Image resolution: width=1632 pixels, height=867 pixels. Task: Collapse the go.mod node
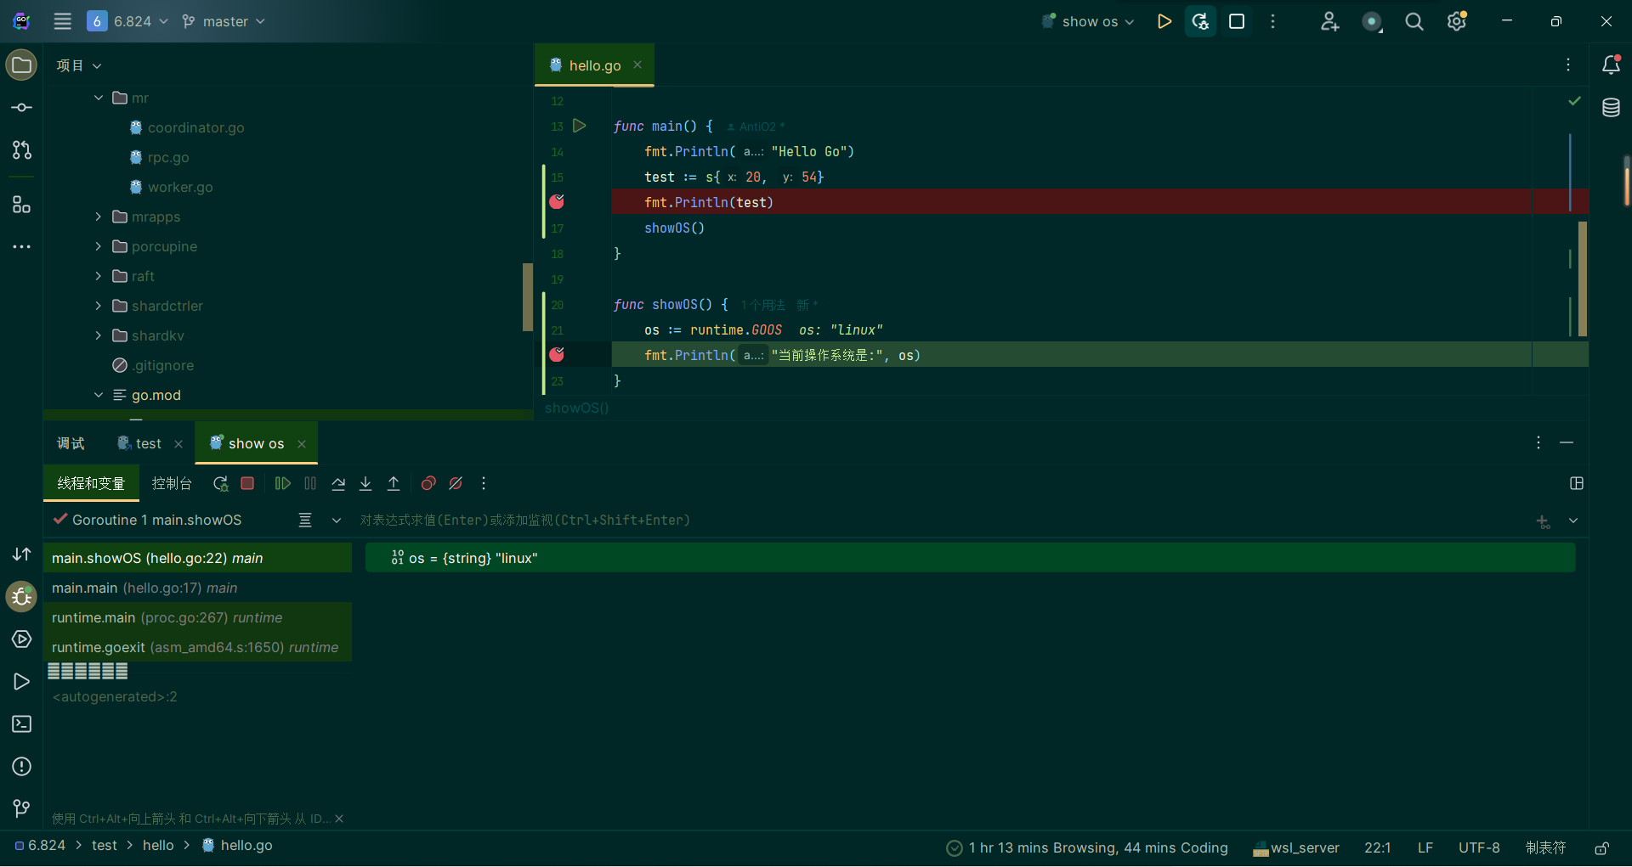[x=99, y=395]
